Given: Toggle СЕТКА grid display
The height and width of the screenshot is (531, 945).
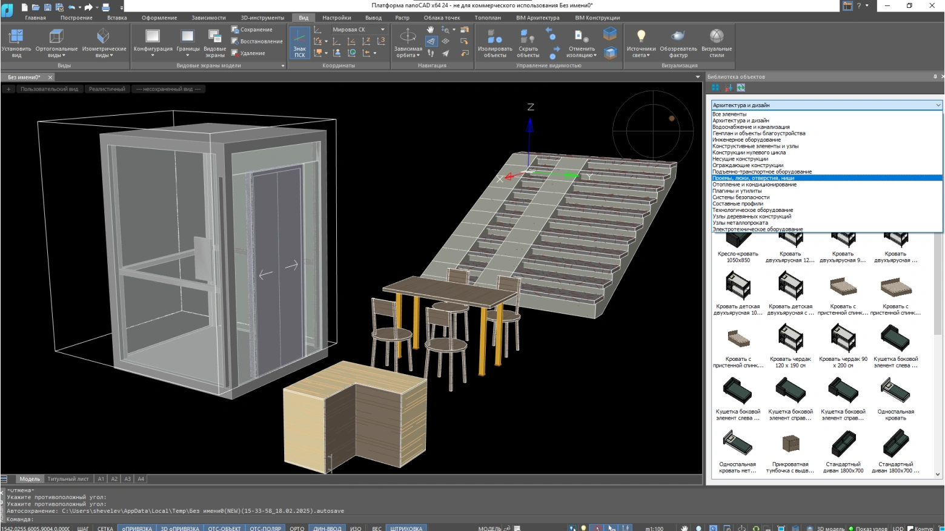Looking at the screenshot, I should pos(105,528).
